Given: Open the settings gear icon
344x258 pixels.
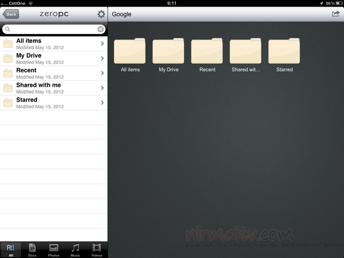Looking at the screenshot, I should click(x=101, y=14).
